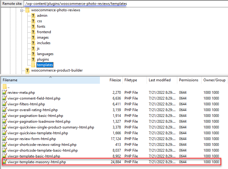Click the viwcpr-overall-rating-html.php file icon
This screenshot has width=228, height=169.
click(5, 110)
